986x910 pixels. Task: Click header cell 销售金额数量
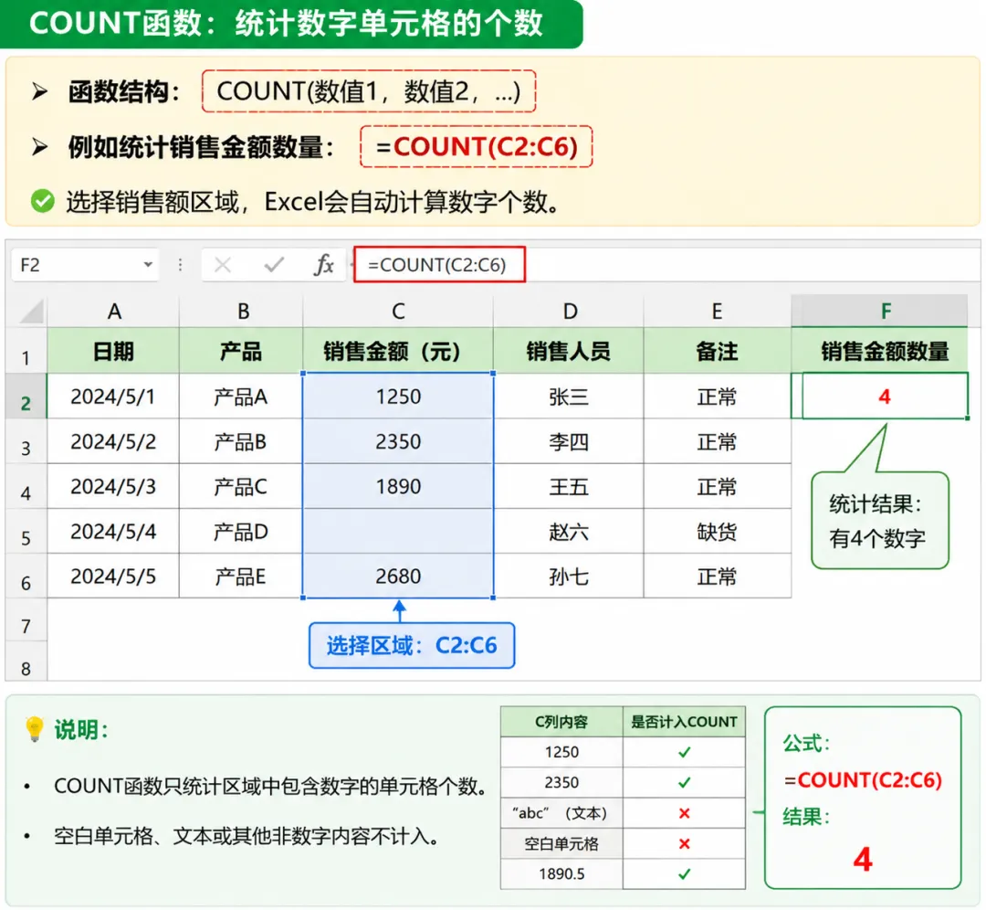click(879, 351)
